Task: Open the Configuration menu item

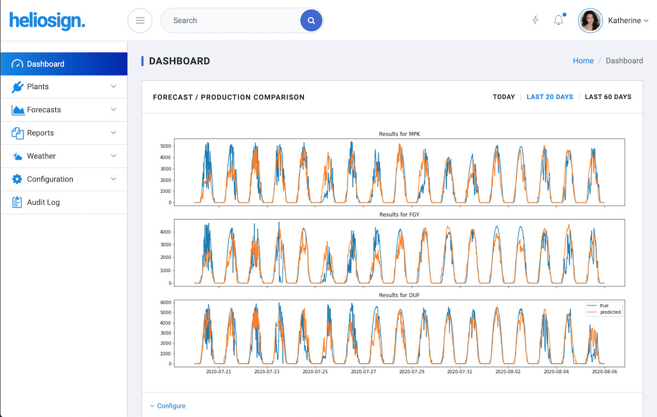Action: pos(64,179)
